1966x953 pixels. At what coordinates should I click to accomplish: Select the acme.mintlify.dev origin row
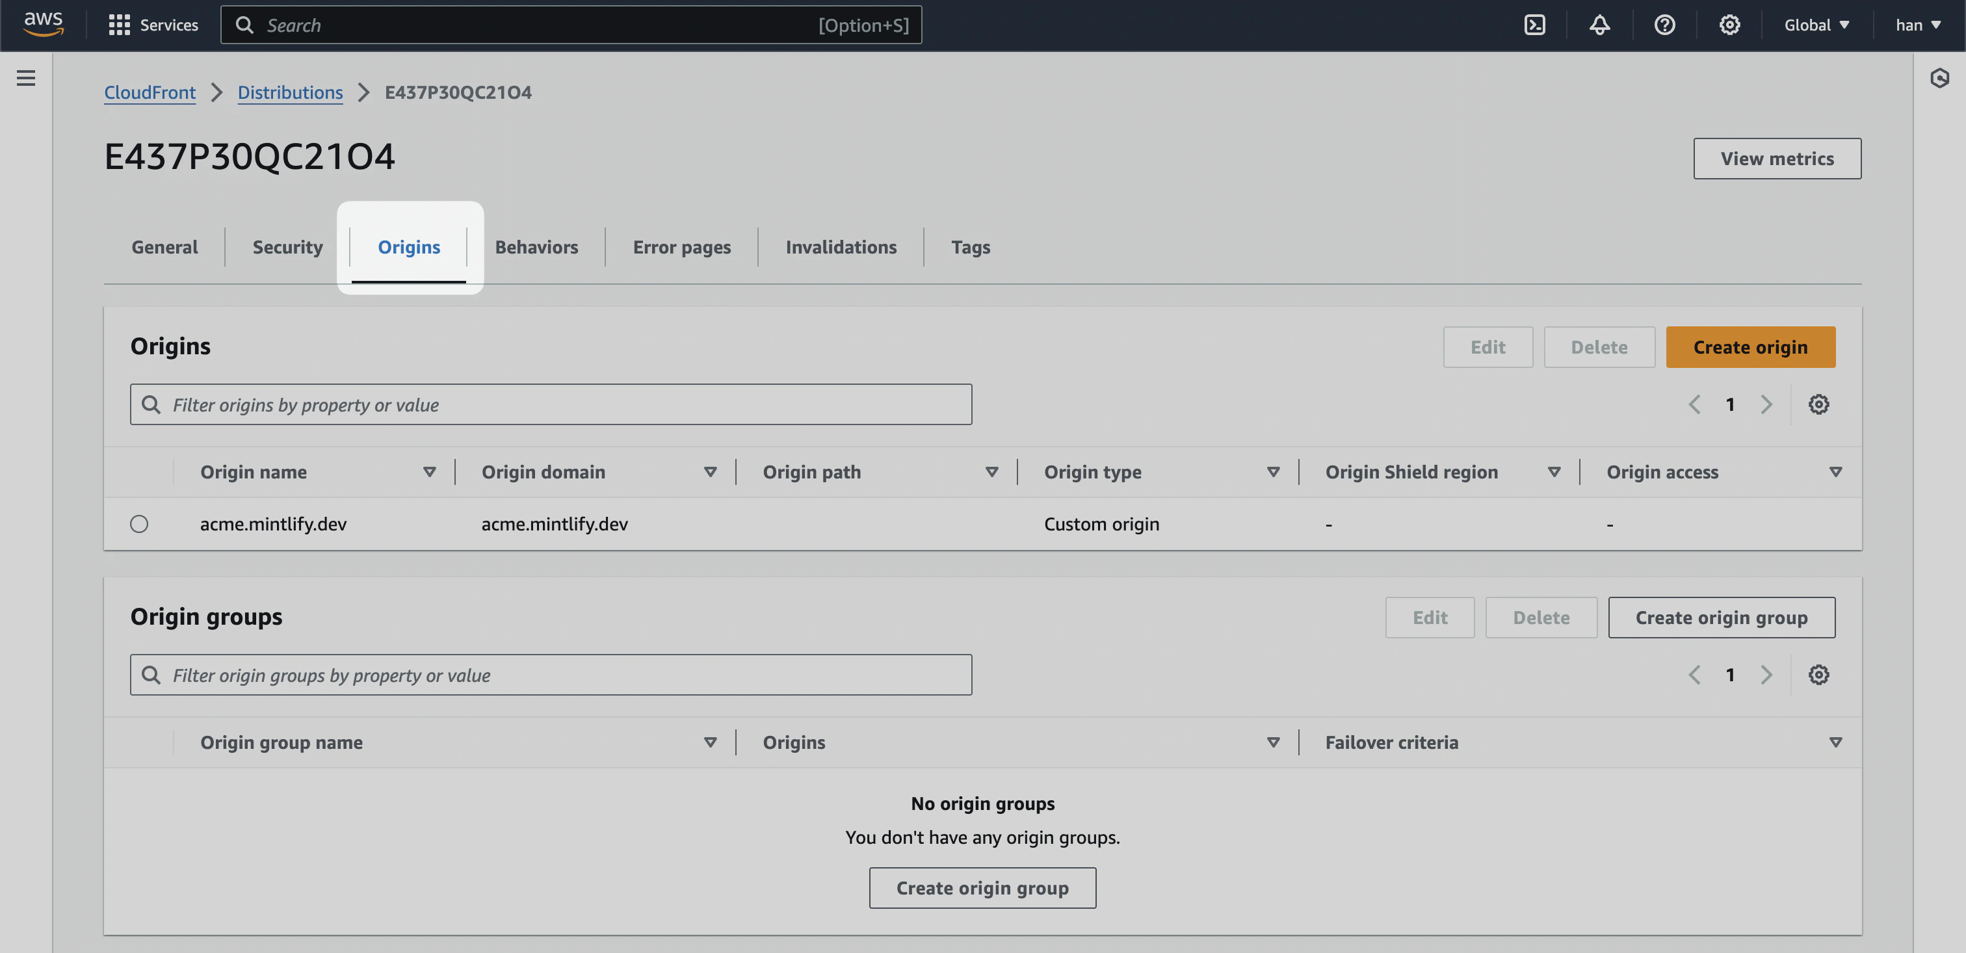pyautogui.click(x=139, y=524)
